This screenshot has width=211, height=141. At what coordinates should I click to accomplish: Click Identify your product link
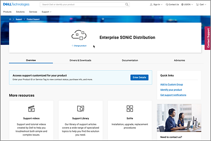(171, 90)
